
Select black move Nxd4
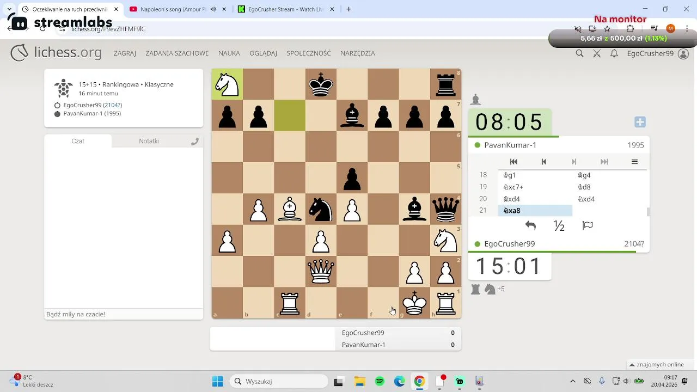point(609,199)
